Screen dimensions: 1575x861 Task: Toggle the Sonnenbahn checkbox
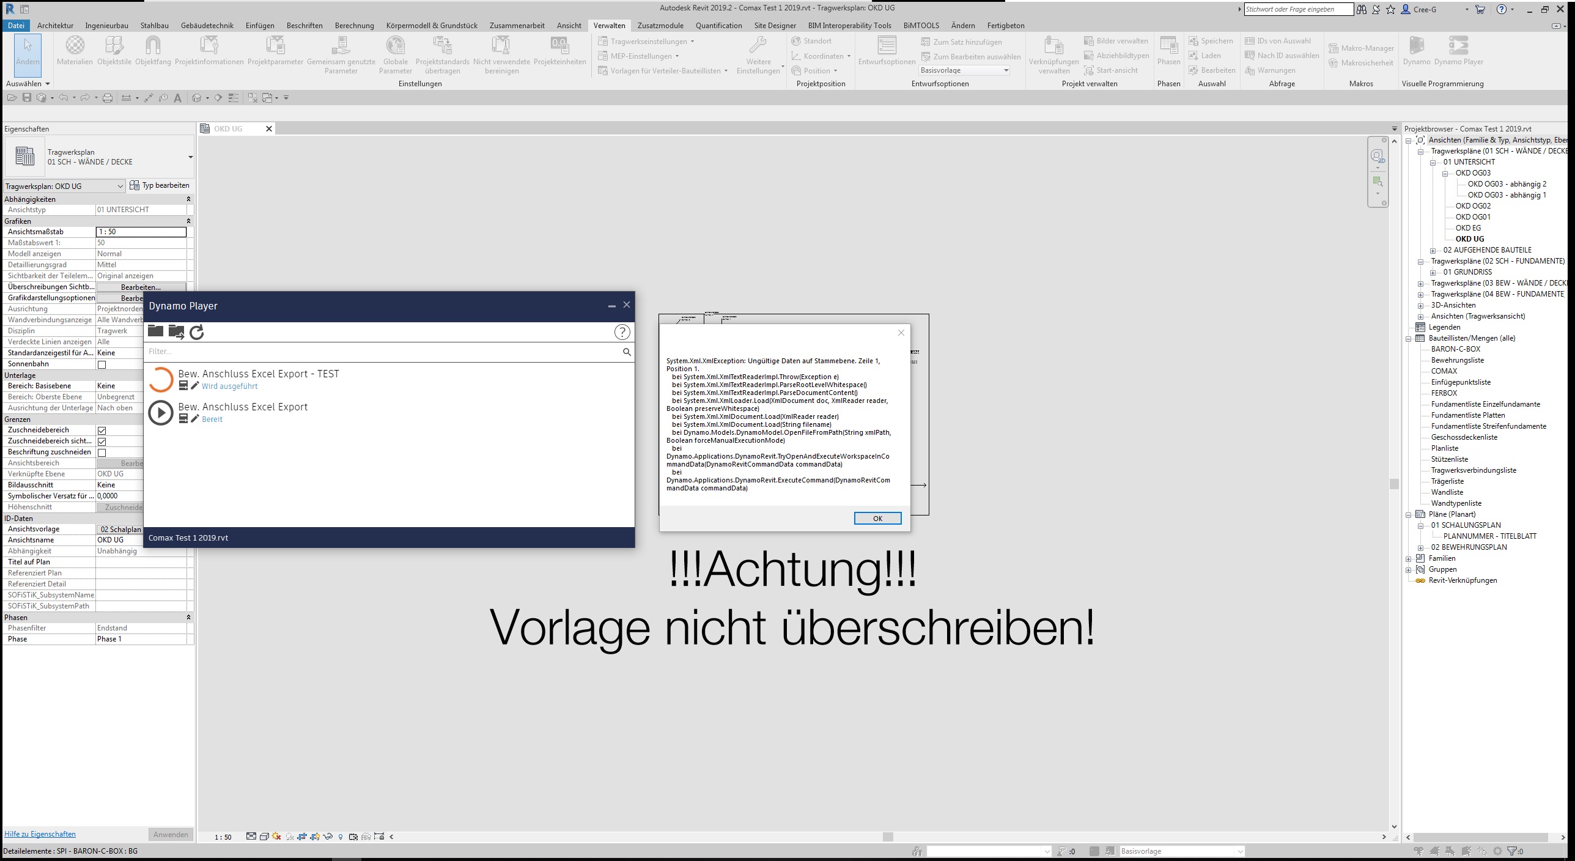coord(102,364)
